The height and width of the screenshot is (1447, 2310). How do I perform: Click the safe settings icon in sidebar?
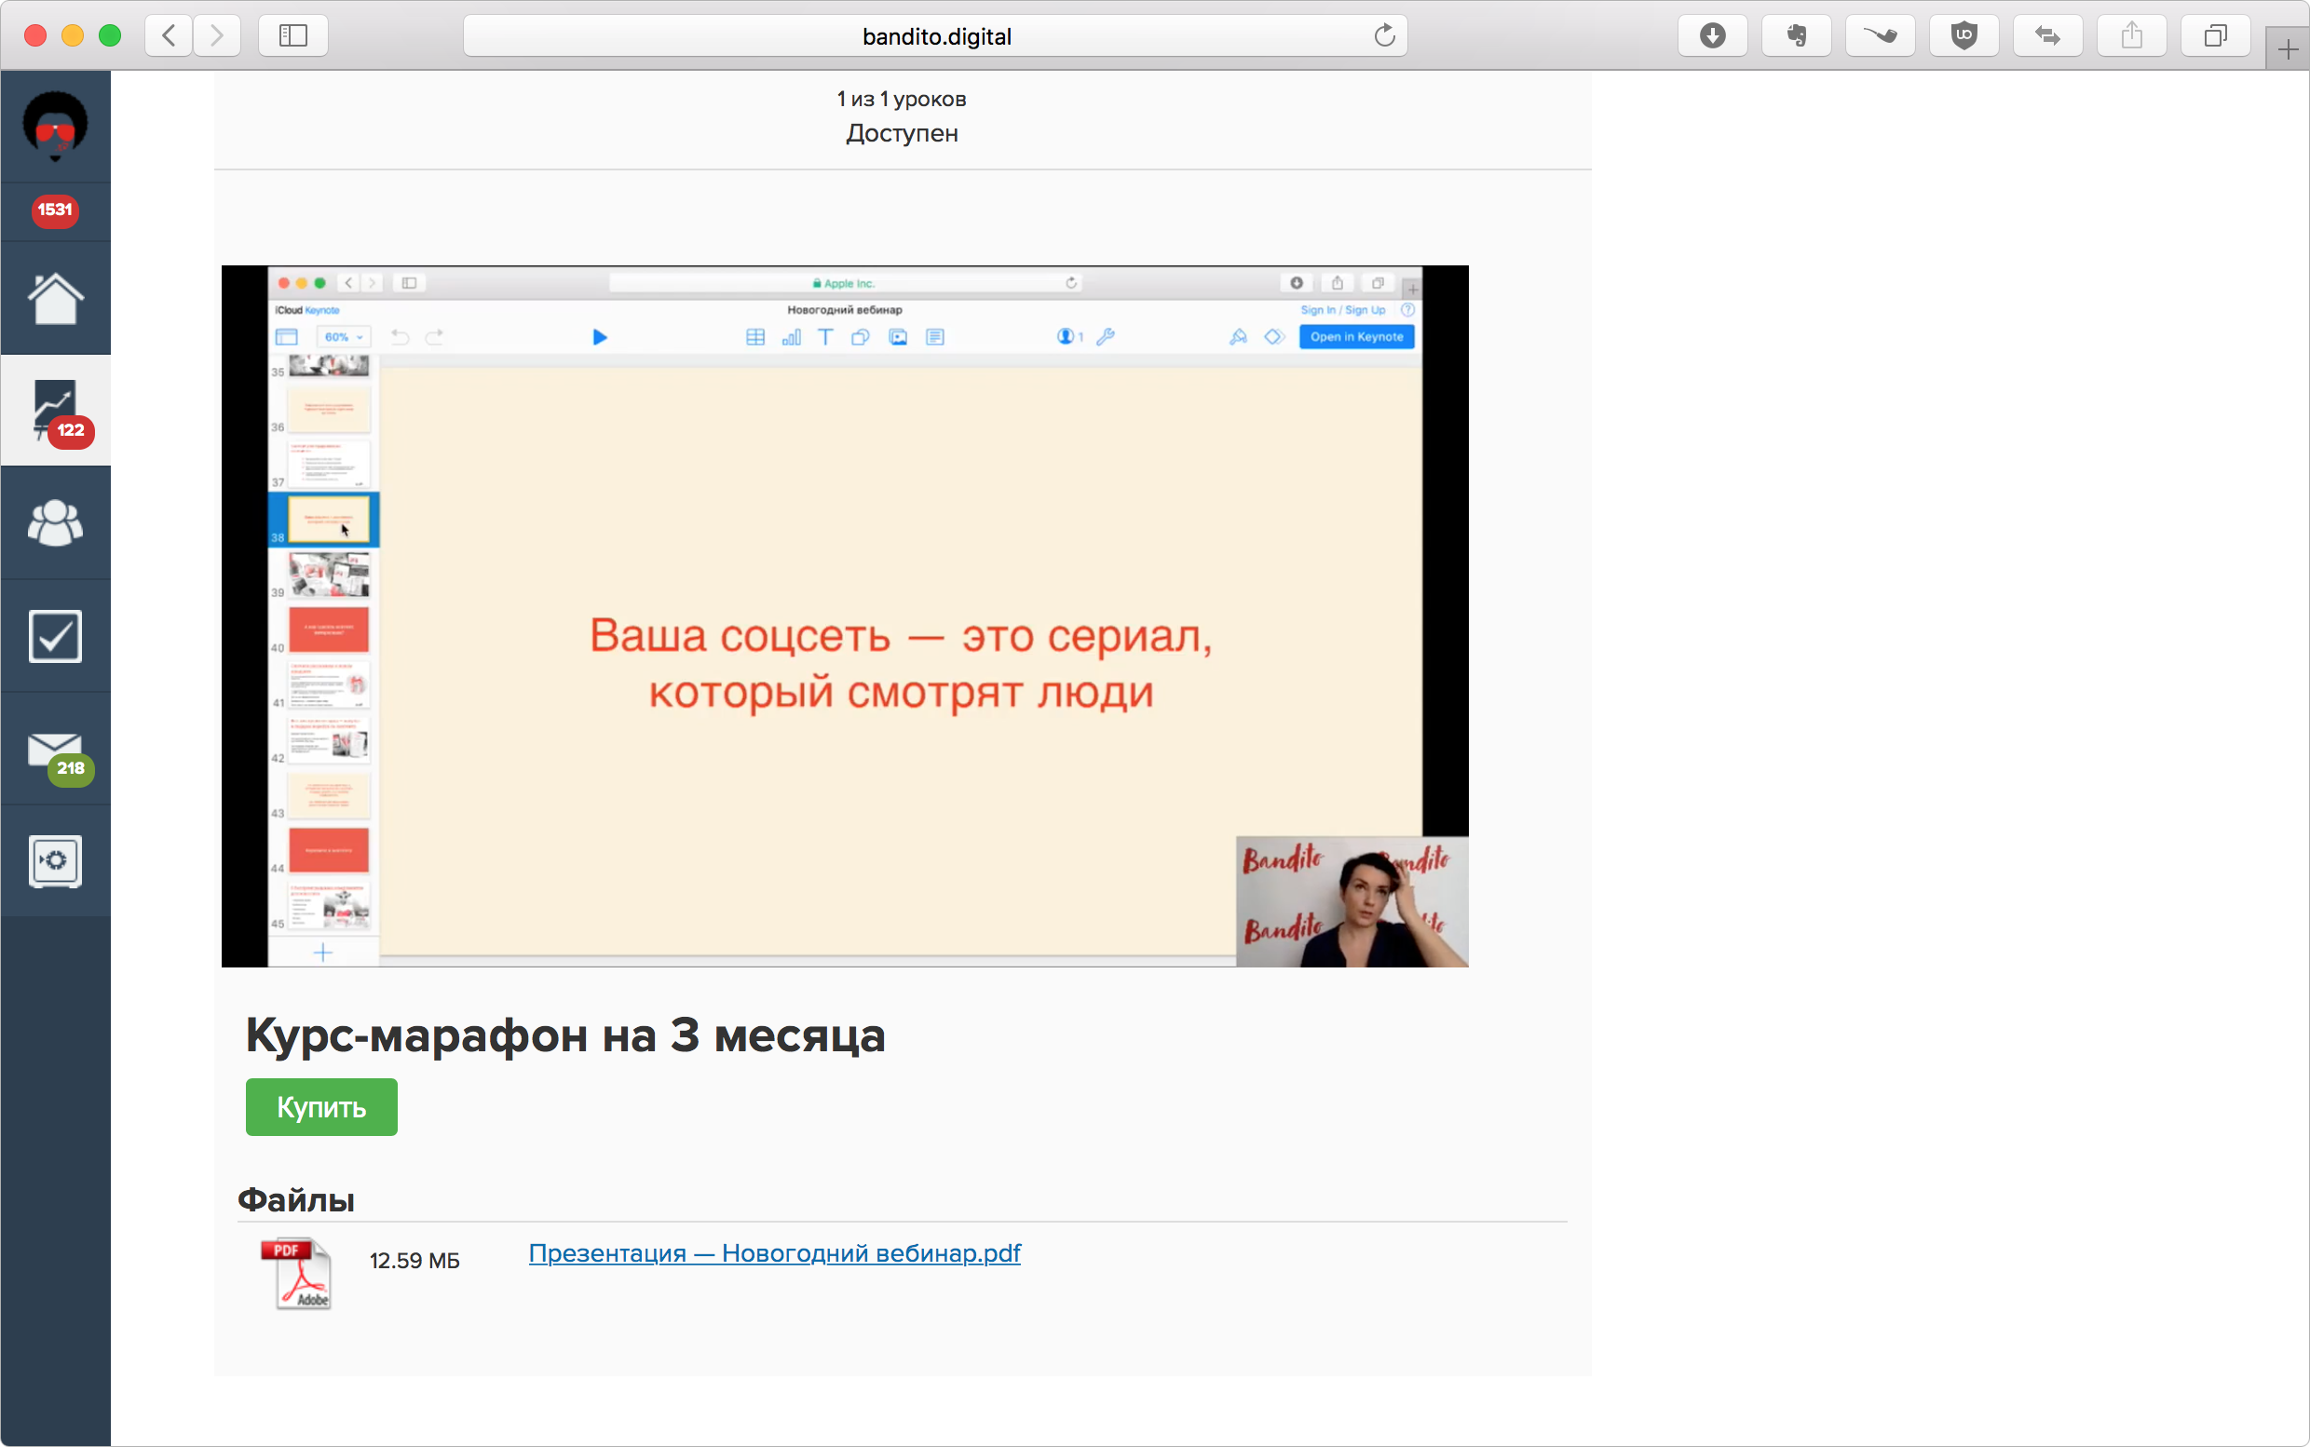point(56,861)
